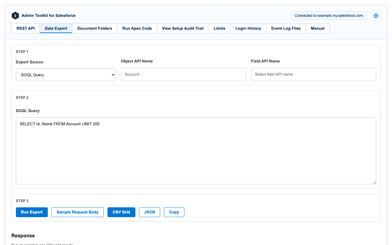This screenshot has height=245, width=392.
Task: Open the Login History tab
Action: tap(248, 28)
